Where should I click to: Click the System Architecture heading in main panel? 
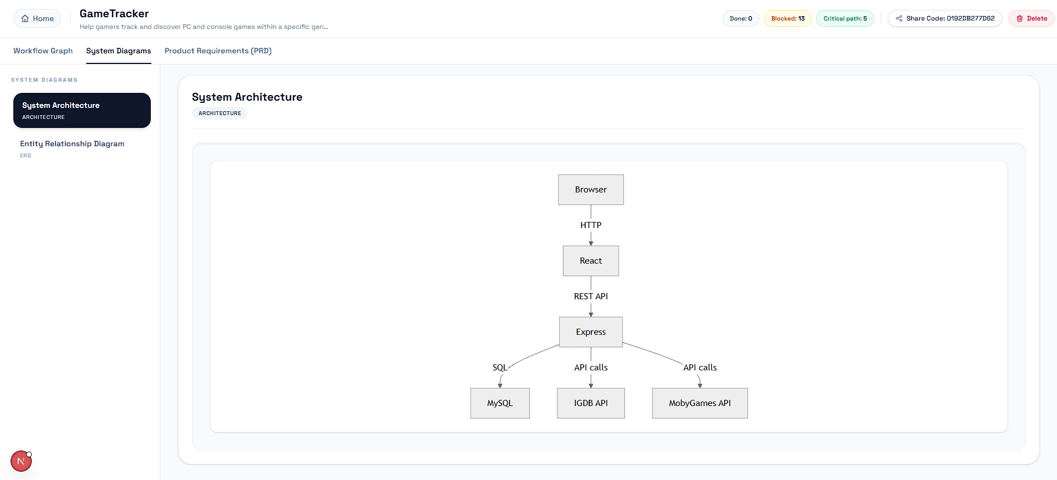pyautogui.click(x=247, y=97)
